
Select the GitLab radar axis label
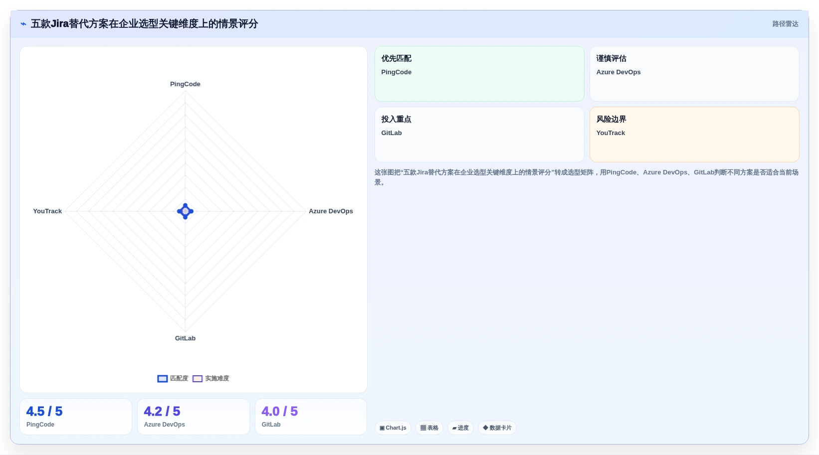click(x=185, y=338)
